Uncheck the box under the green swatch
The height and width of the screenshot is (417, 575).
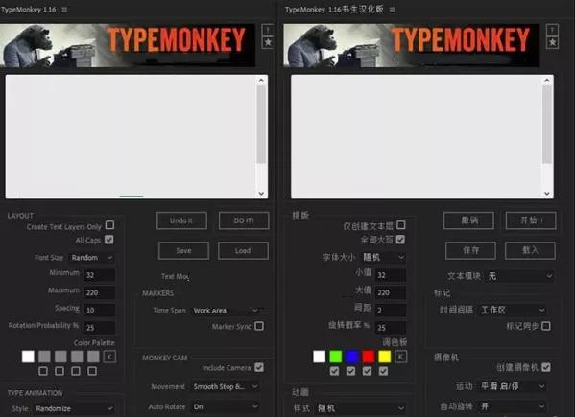pyautogui.click(x=334, y=371)
